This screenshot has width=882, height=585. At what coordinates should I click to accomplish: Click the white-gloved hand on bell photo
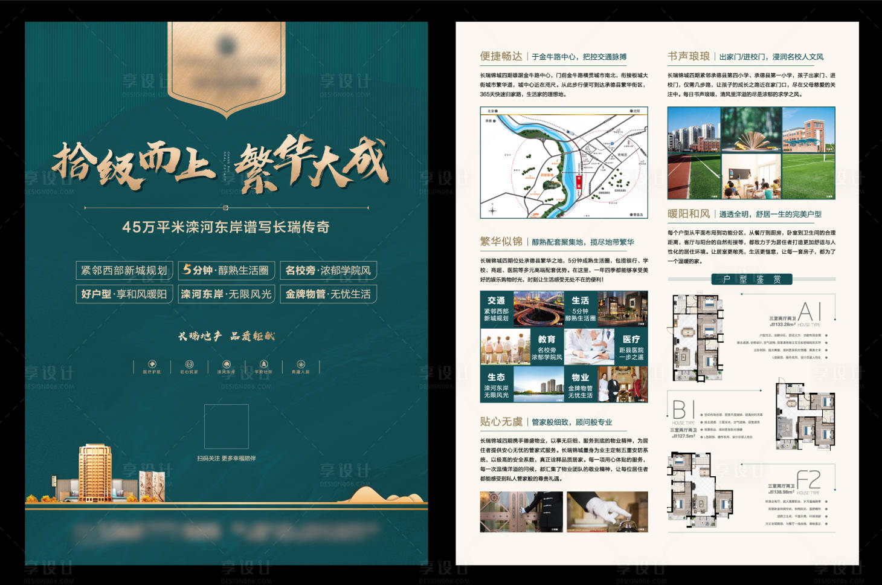[x=607, y=512]
